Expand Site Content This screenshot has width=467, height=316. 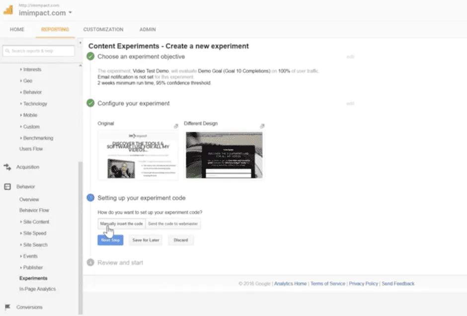[x=35, y=222]
